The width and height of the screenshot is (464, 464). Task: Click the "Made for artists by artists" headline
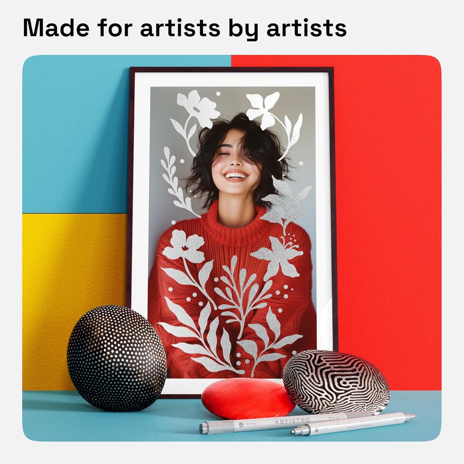[x=185, y=29]
